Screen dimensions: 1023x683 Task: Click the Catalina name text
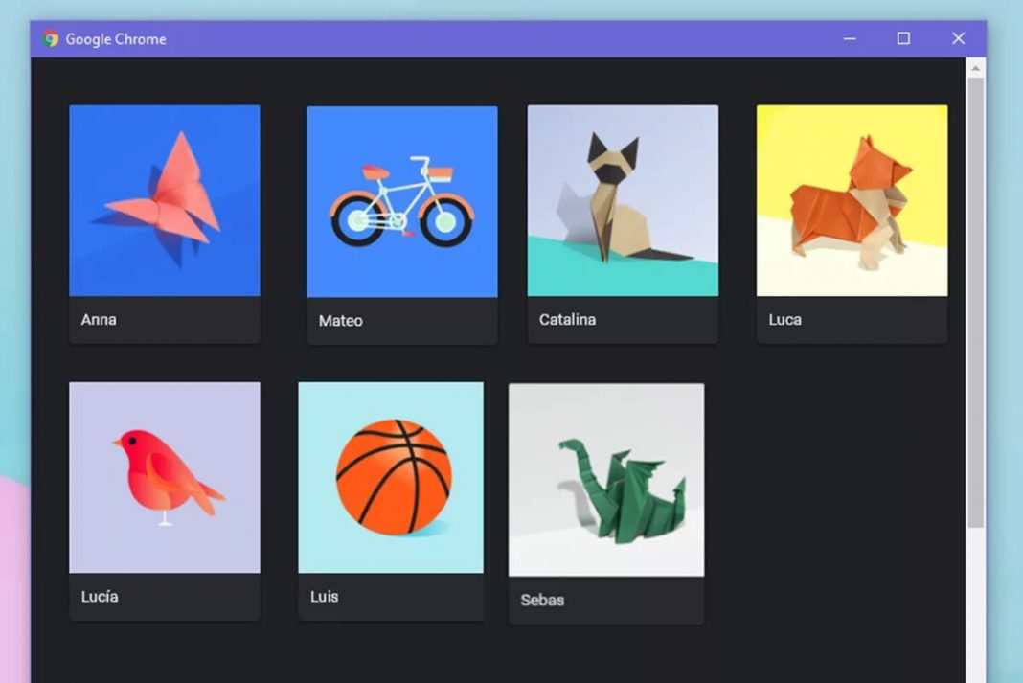coord(567,319)
